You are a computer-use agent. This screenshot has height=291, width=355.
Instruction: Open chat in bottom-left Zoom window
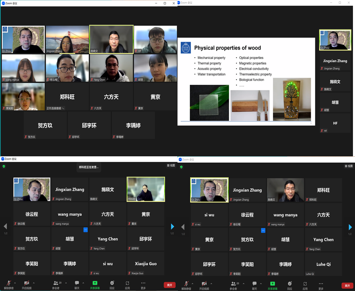77,284
